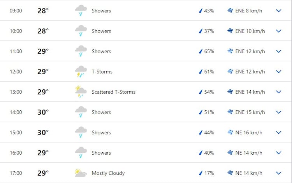
Task: Click the Mostly Cloudy label
Action: (108, 173)
